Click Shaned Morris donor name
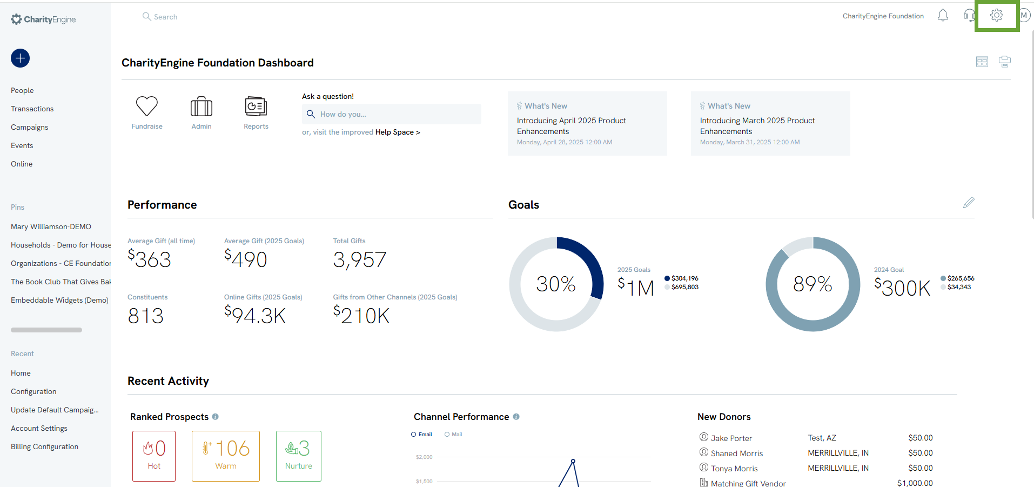Image resolution: width=1034 pixels, height=487 pixels. [737, 453]
